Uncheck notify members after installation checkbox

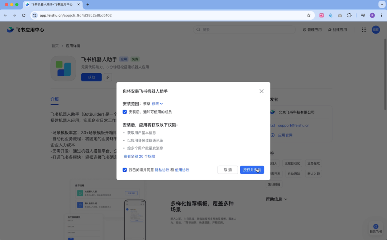click(x=125, y=112)
